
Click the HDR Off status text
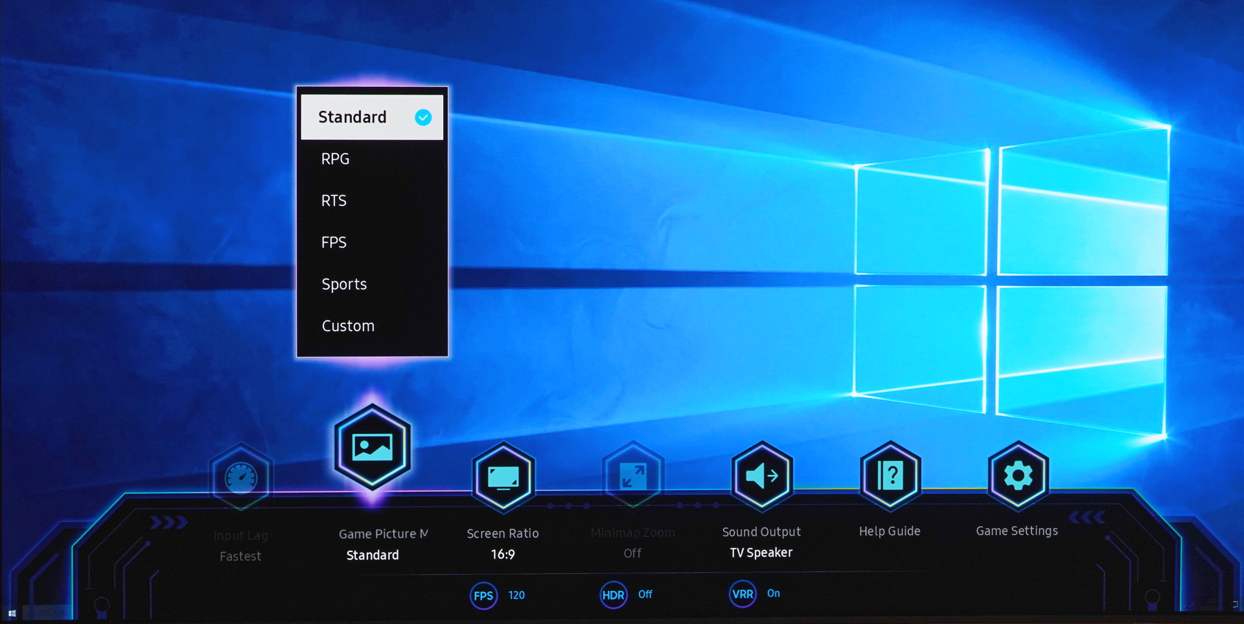(x=645, y=594)
